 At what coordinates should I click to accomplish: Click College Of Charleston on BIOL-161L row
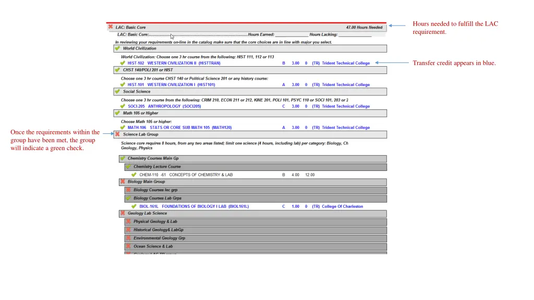coord(342,206)
